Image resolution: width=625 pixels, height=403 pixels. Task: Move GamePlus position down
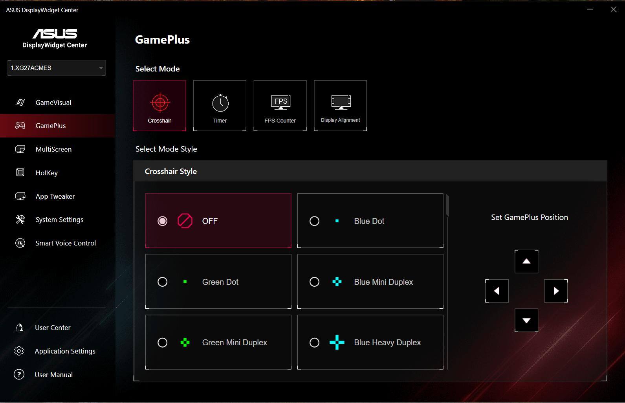(x=526, y=321)
